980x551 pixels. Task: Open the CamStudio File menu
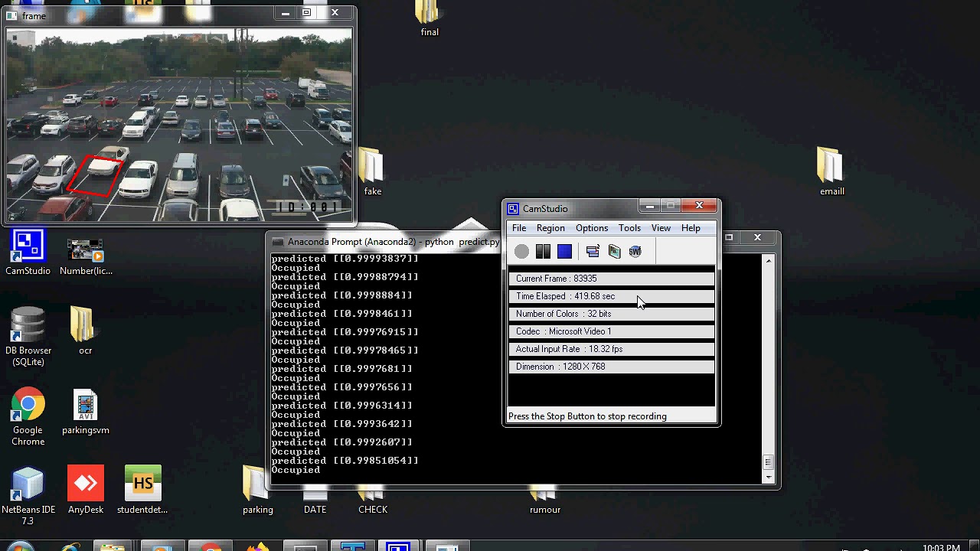(519, 228)
